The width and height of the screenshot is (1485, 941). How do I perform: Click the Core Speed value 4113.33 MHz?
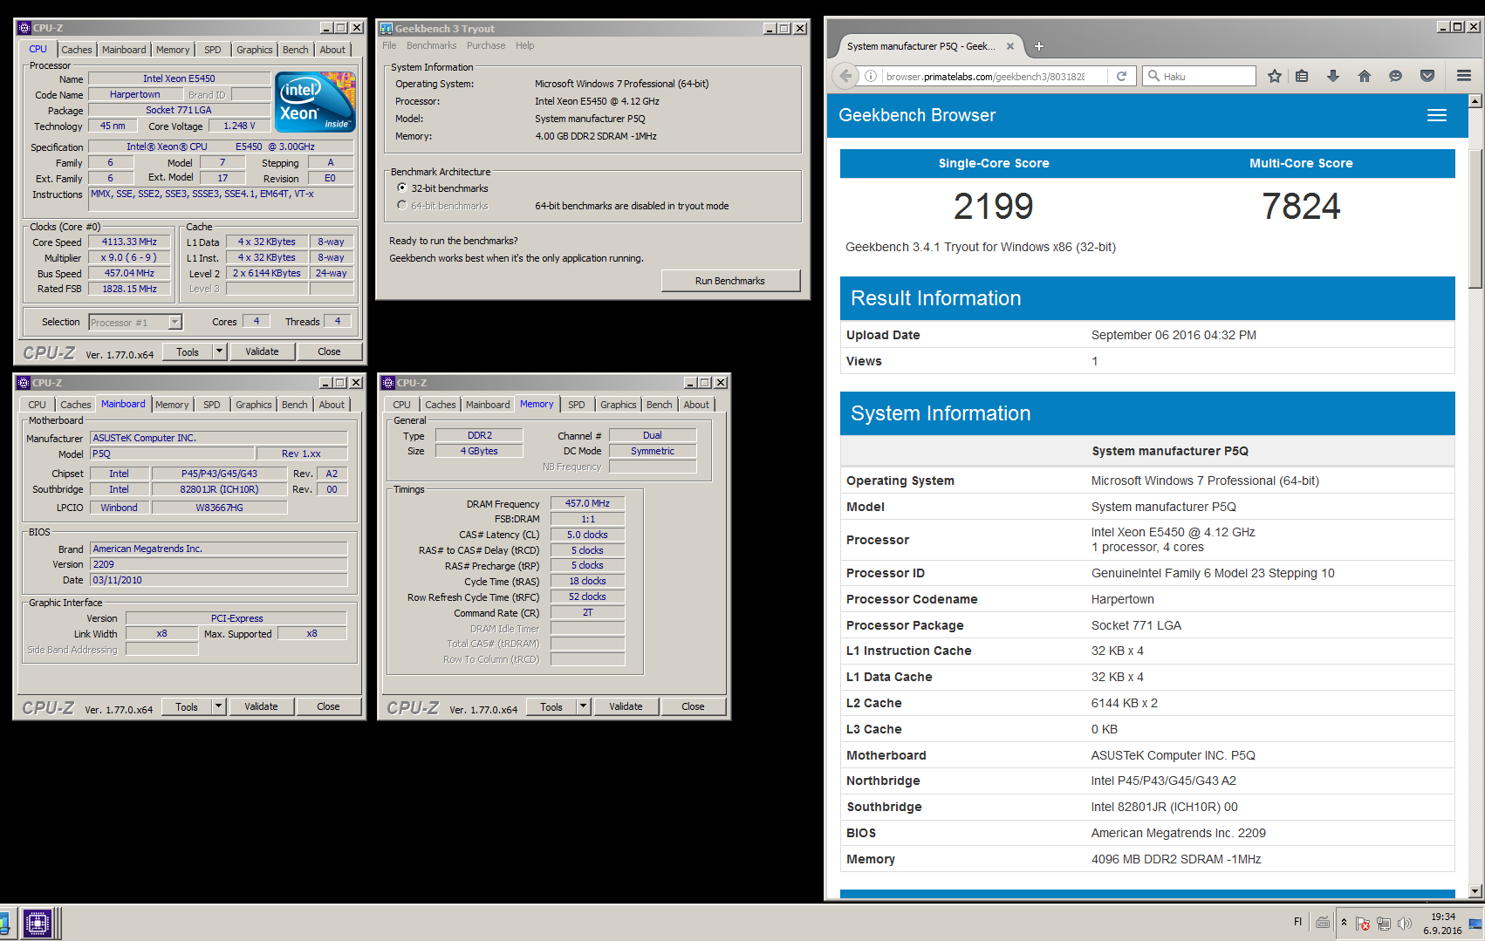coord(129,242)
